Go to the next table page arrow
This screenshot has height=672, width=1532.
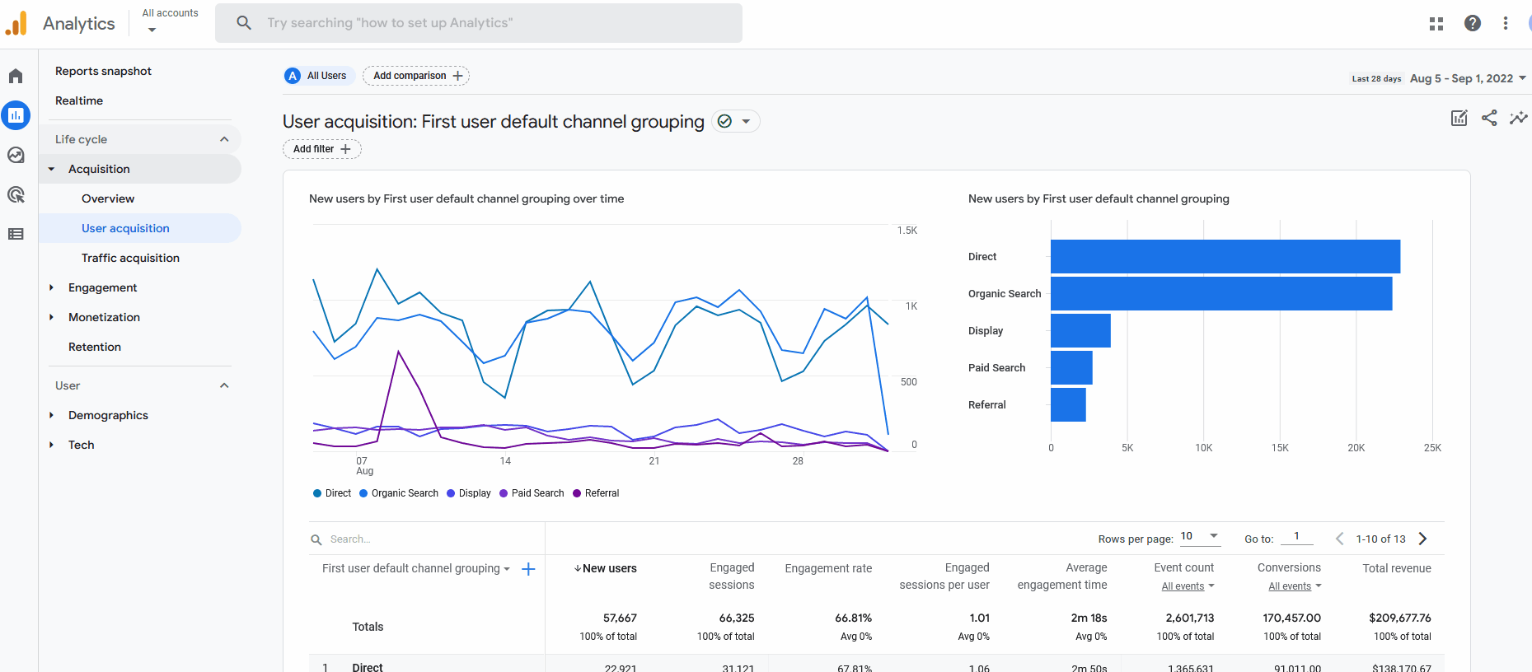tap(1422, 539)
